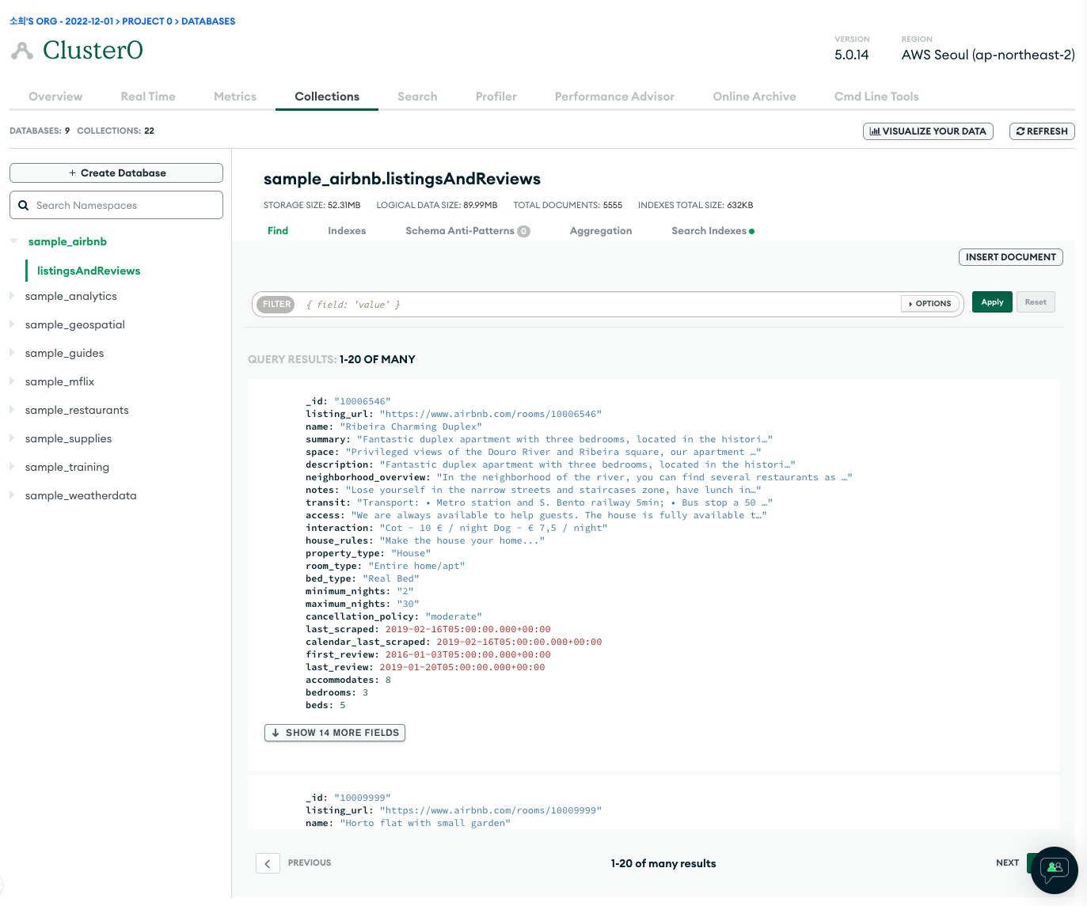
Task: Open the Search tab
Action: click(x=417, y=97)
